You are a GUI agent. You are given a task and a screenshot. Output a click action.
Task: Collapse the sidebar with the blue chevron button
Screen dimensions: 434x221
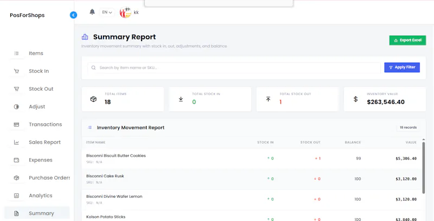pos(73,15)
